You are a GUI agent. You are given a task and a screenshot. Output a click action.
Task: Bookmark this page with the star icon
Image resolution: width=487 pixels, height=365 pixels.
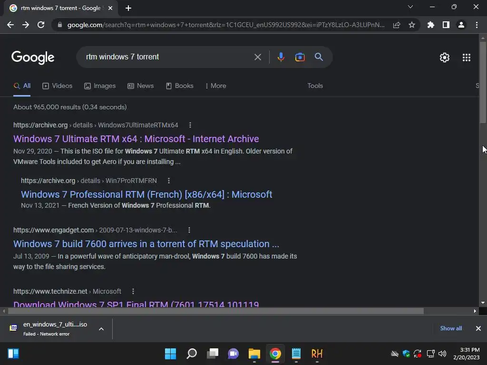tap(412, 25)
